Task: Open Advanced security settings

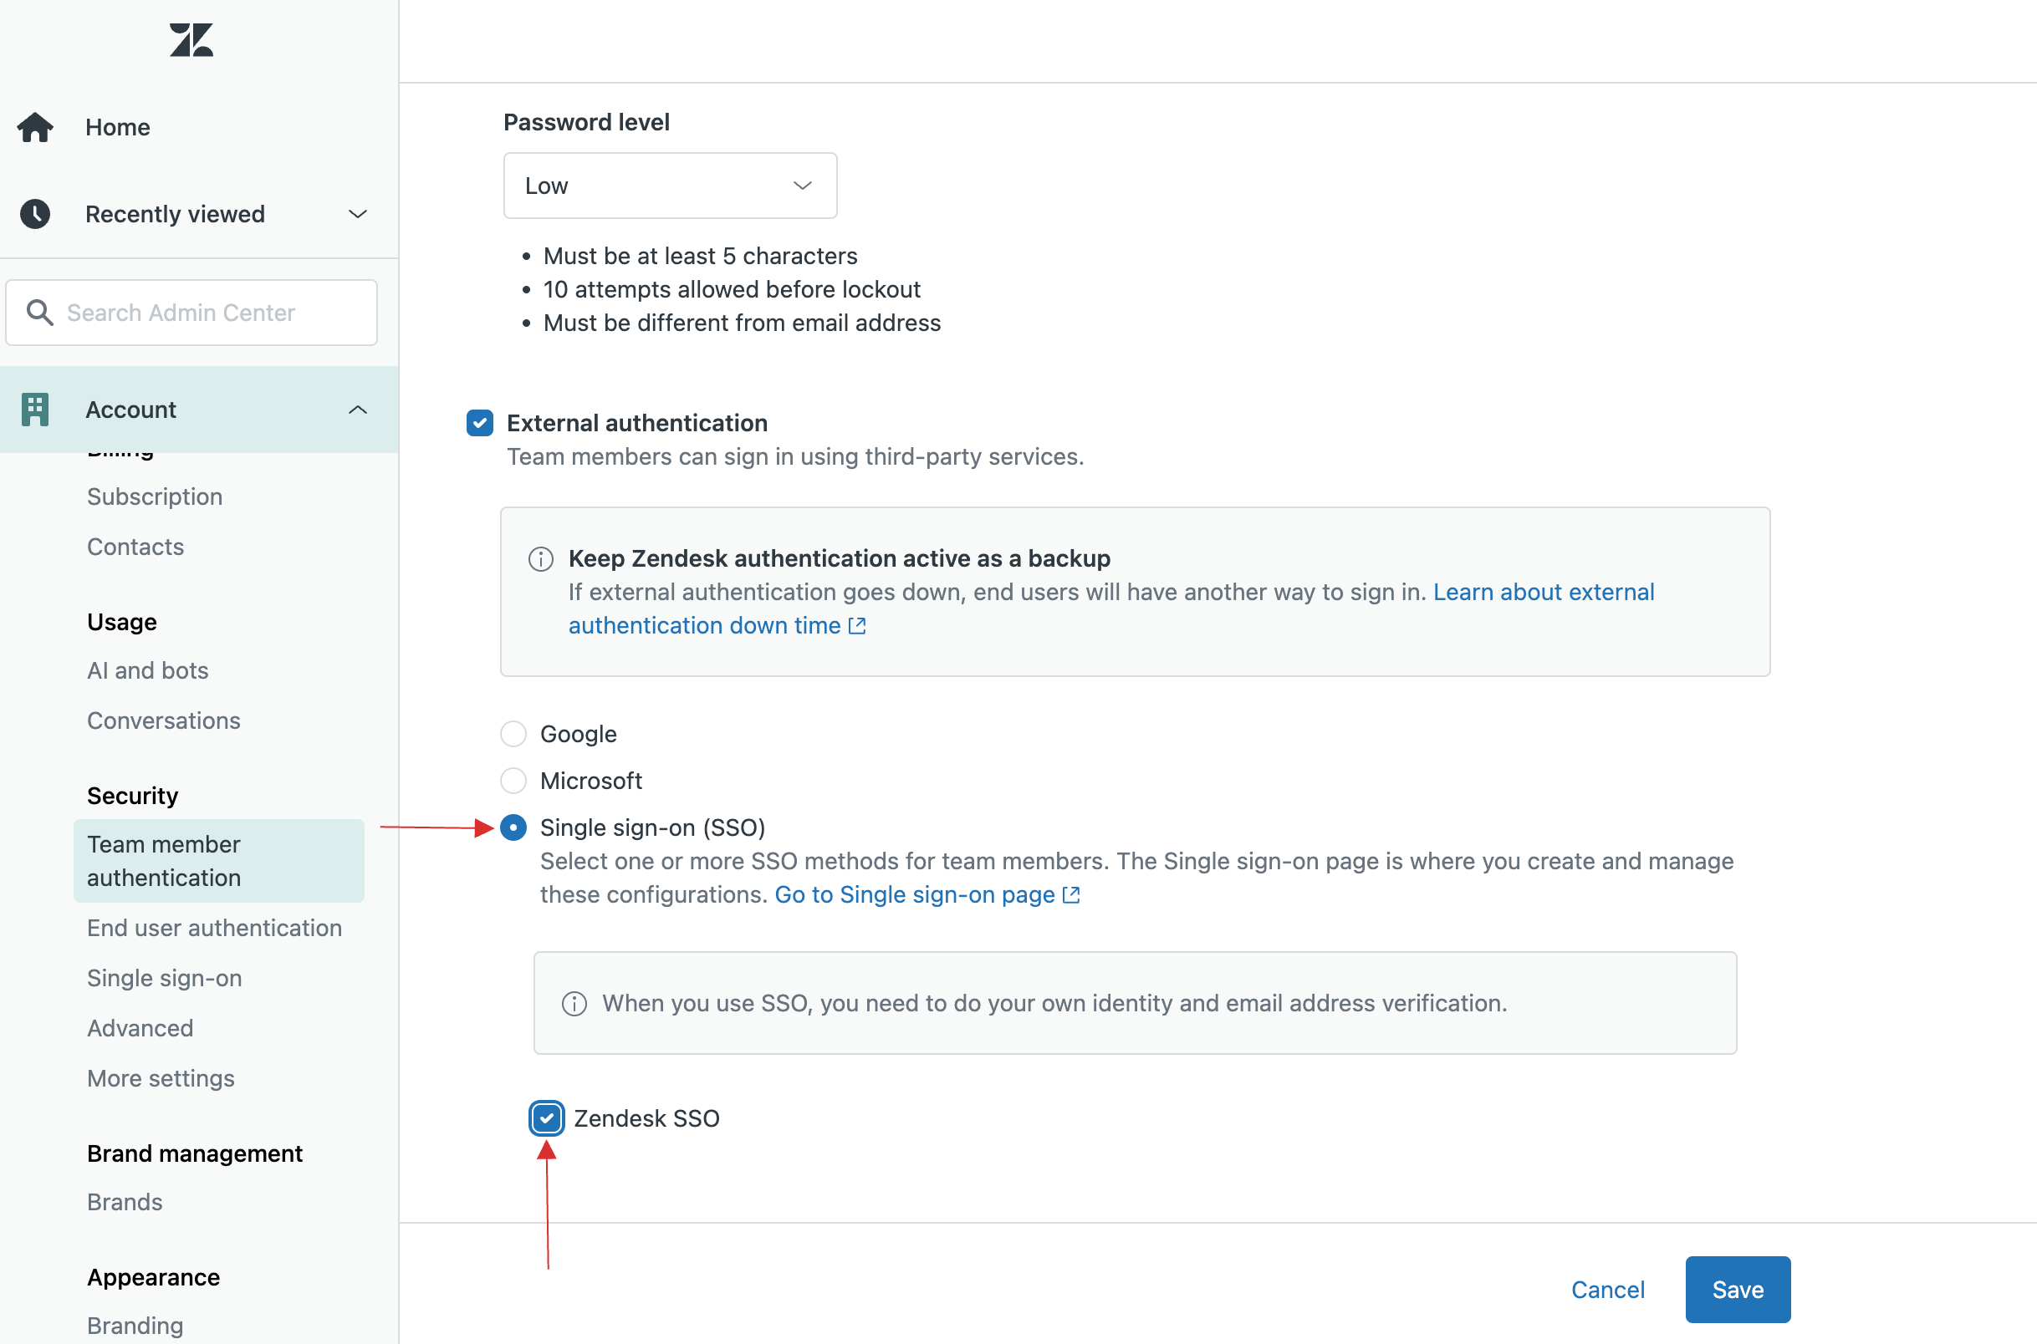Action: point(140,1029)
